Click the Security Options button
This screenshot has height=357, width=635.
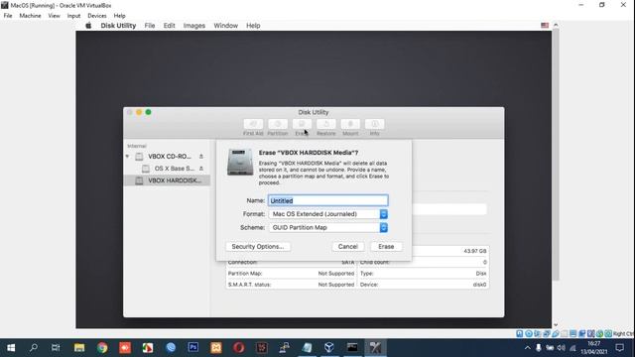[258, 247]
